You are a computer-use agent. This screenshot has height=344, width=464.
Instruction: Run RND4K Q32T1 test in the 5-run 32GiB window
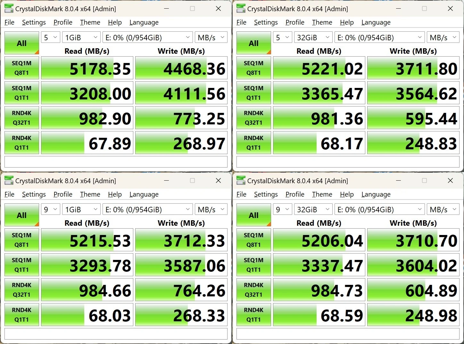click(x=254, y=118)
